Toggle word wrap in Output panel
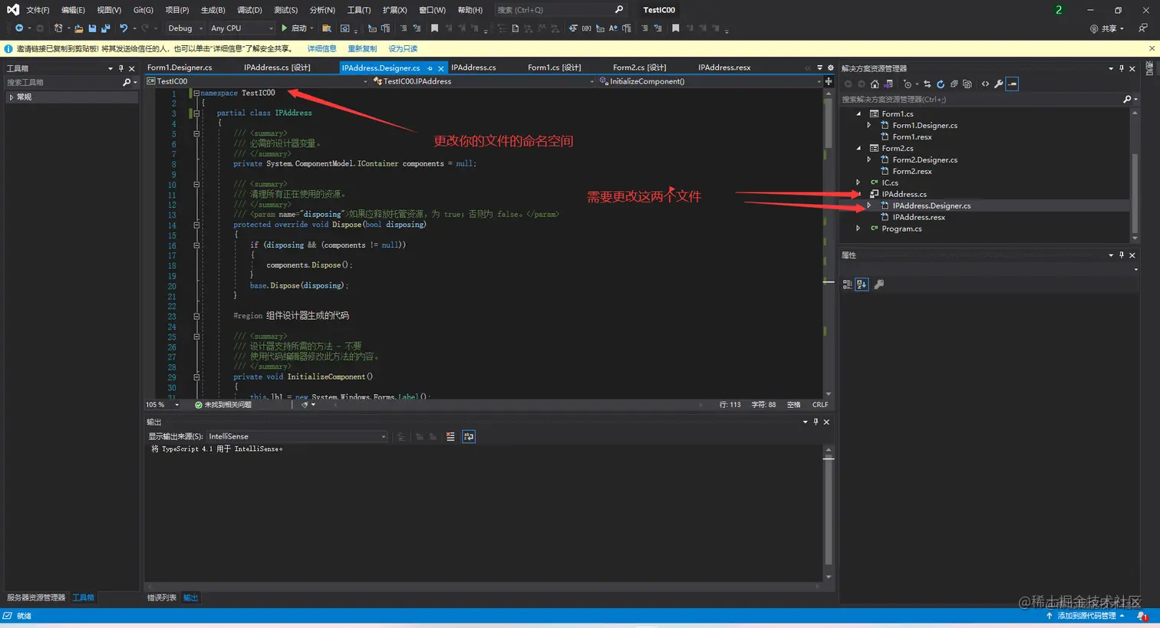Image resolution: width=1160 pixels, height=628 pixels. (469, 436)
